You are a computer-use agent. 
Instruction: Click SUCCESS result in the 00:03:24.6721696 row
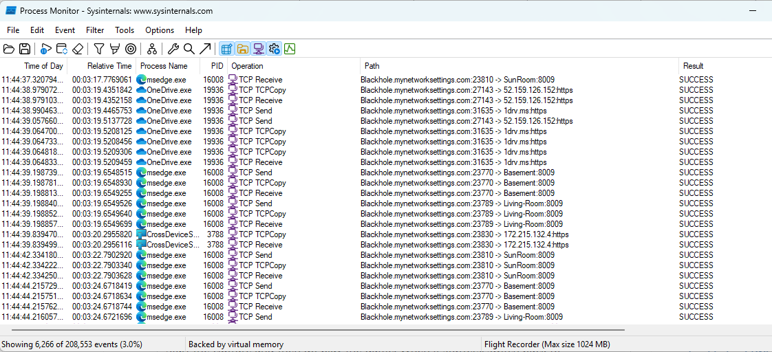(x=696, y=317)
